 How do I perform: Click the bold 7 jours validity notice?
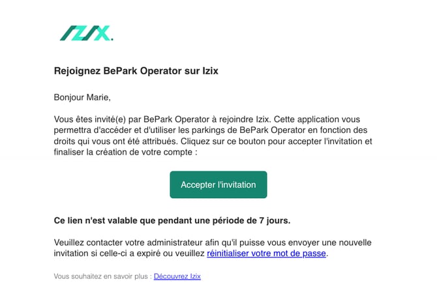point(172,220)
